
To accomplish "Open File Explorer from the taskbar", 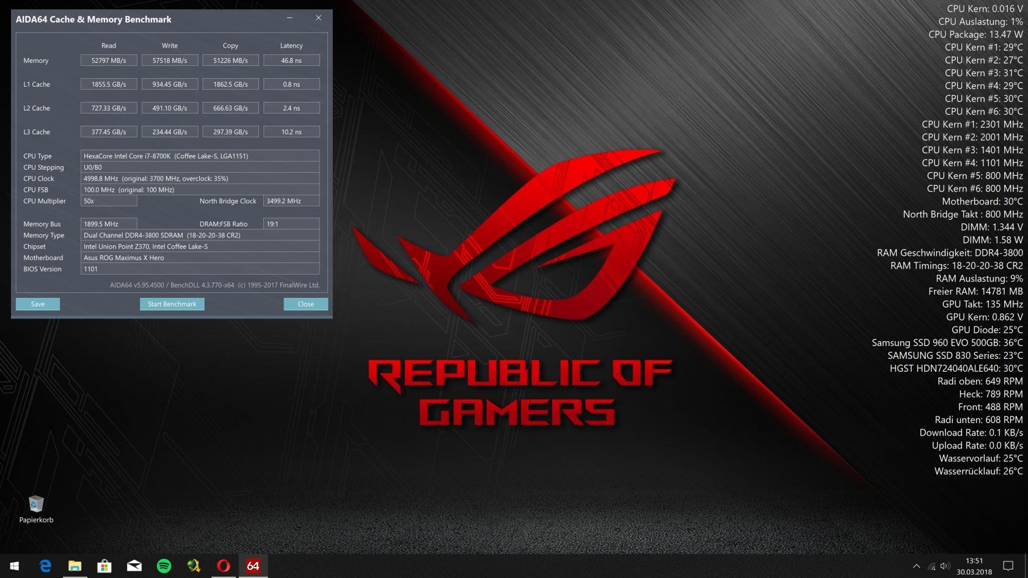I will (x=75, y=566).
